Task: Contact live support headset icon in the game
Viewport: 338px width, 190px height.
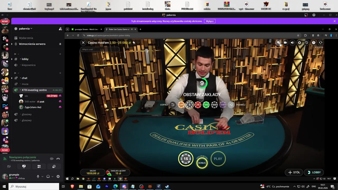Action: tap(321, 42)
